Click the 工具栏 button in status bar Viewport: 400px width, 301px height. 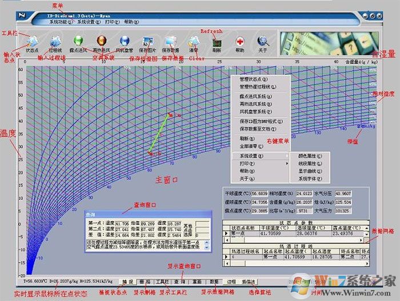tap(162, 282)
